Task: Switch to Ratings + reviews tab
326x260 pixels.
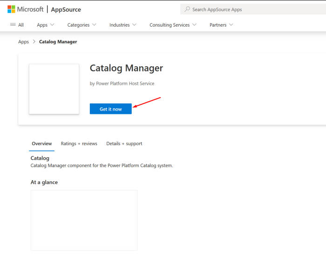Action: [x=79, y=144]
